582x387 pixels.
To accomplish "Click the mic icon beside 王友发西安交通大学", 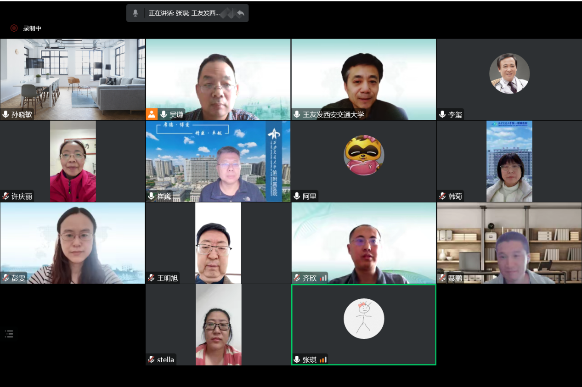I will tap(297, 114).
